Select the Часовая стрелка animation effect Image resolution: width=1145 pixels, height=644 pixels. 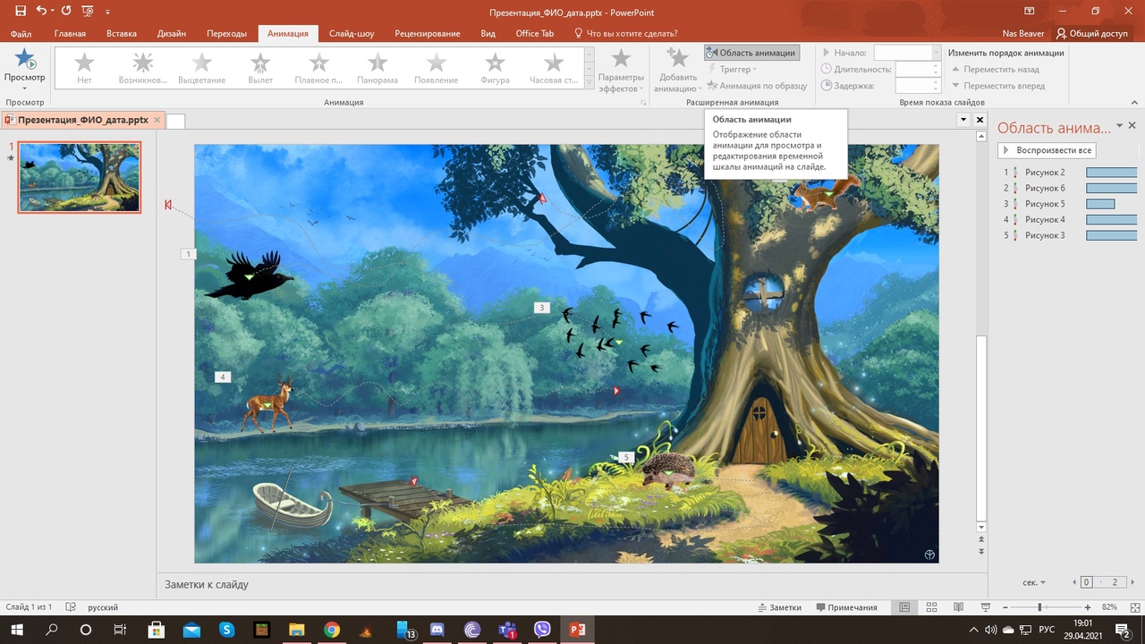click(x=554, y=68)
